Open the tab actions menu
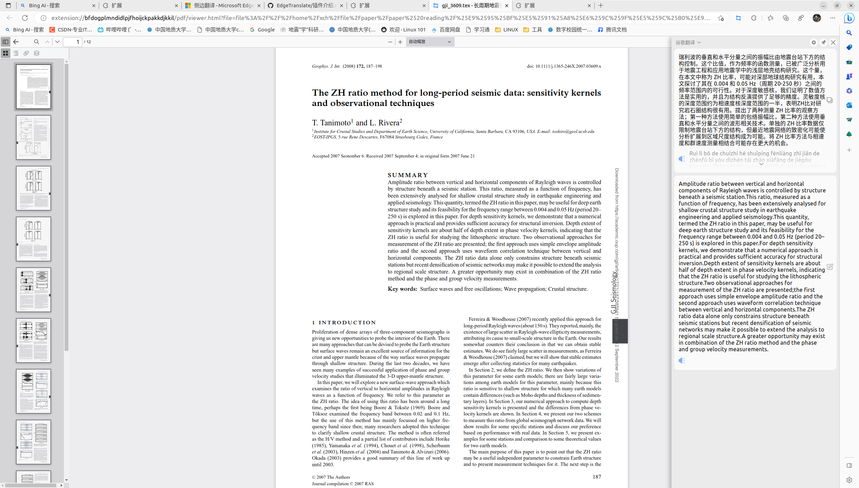 8,6
